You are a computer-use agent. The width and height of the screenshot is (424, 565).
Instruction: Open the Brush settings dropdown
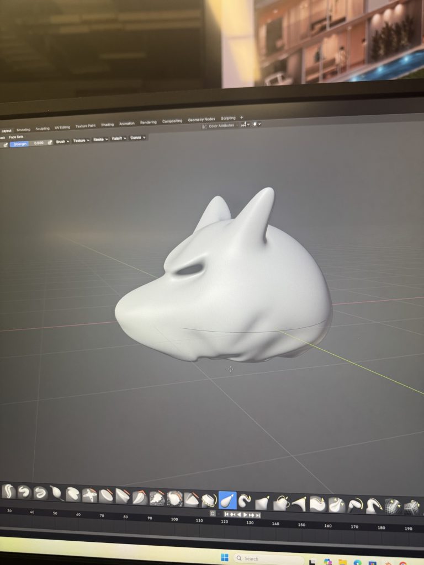coord(62,142)
